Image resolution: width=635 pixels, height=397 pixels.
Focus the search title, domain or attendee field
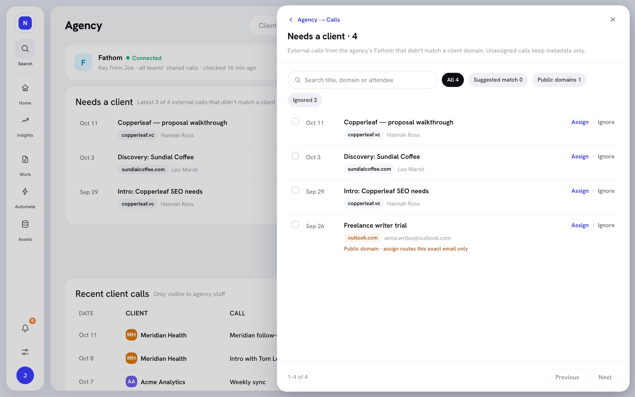[x=362, y=80]
